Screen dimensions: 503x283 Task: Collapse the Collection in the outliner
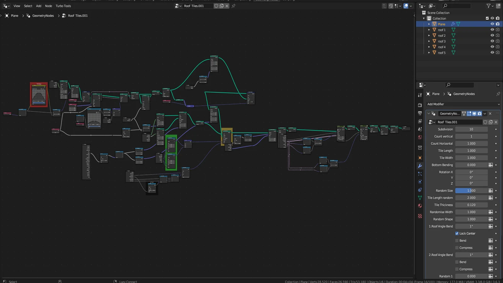point(423,18)
